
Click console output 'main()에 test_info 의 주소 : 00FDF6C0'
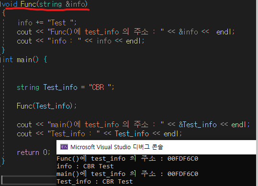click(127, 174)
